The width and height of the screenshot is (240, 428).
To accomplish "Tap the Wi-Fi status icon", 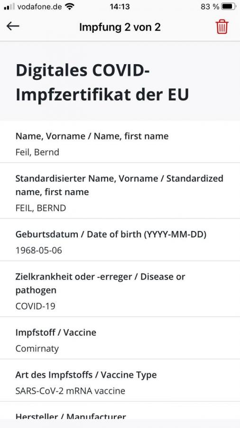I will [x=70, y=7].
